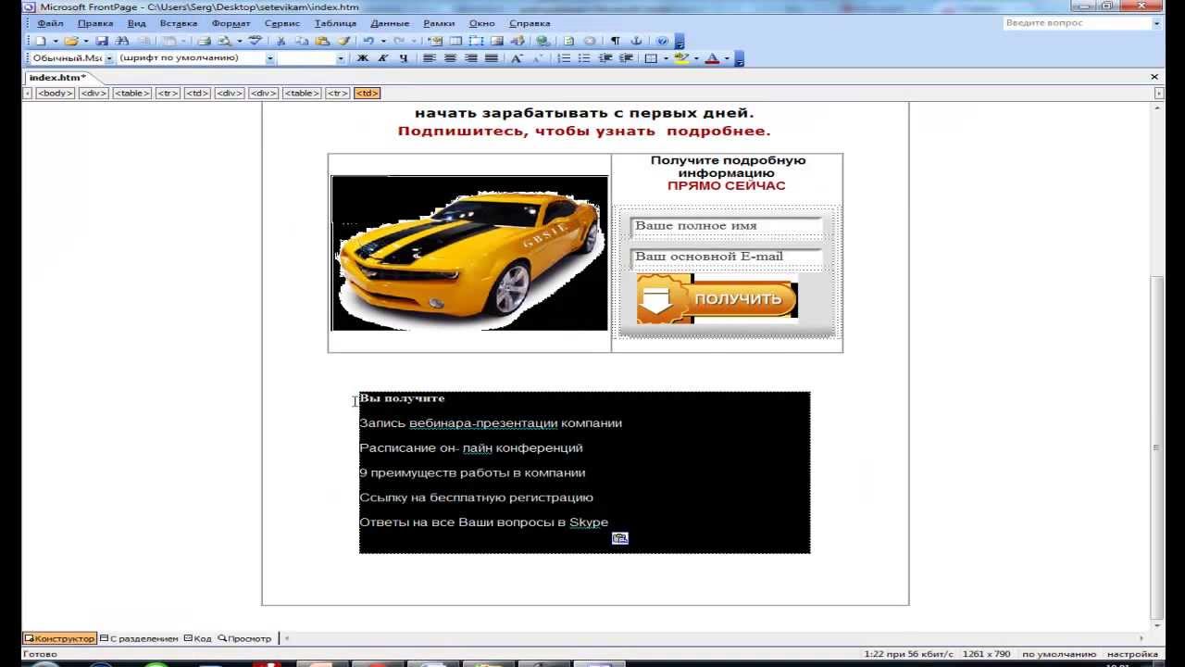The image size is (1185, 667).
Task: Open the Правка menu
Action: click(95, 23)
